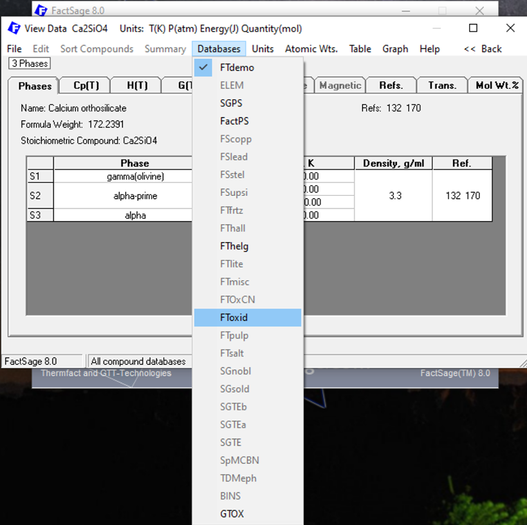Select the SGPS database
527x525 pixels.
coord(248,103)
